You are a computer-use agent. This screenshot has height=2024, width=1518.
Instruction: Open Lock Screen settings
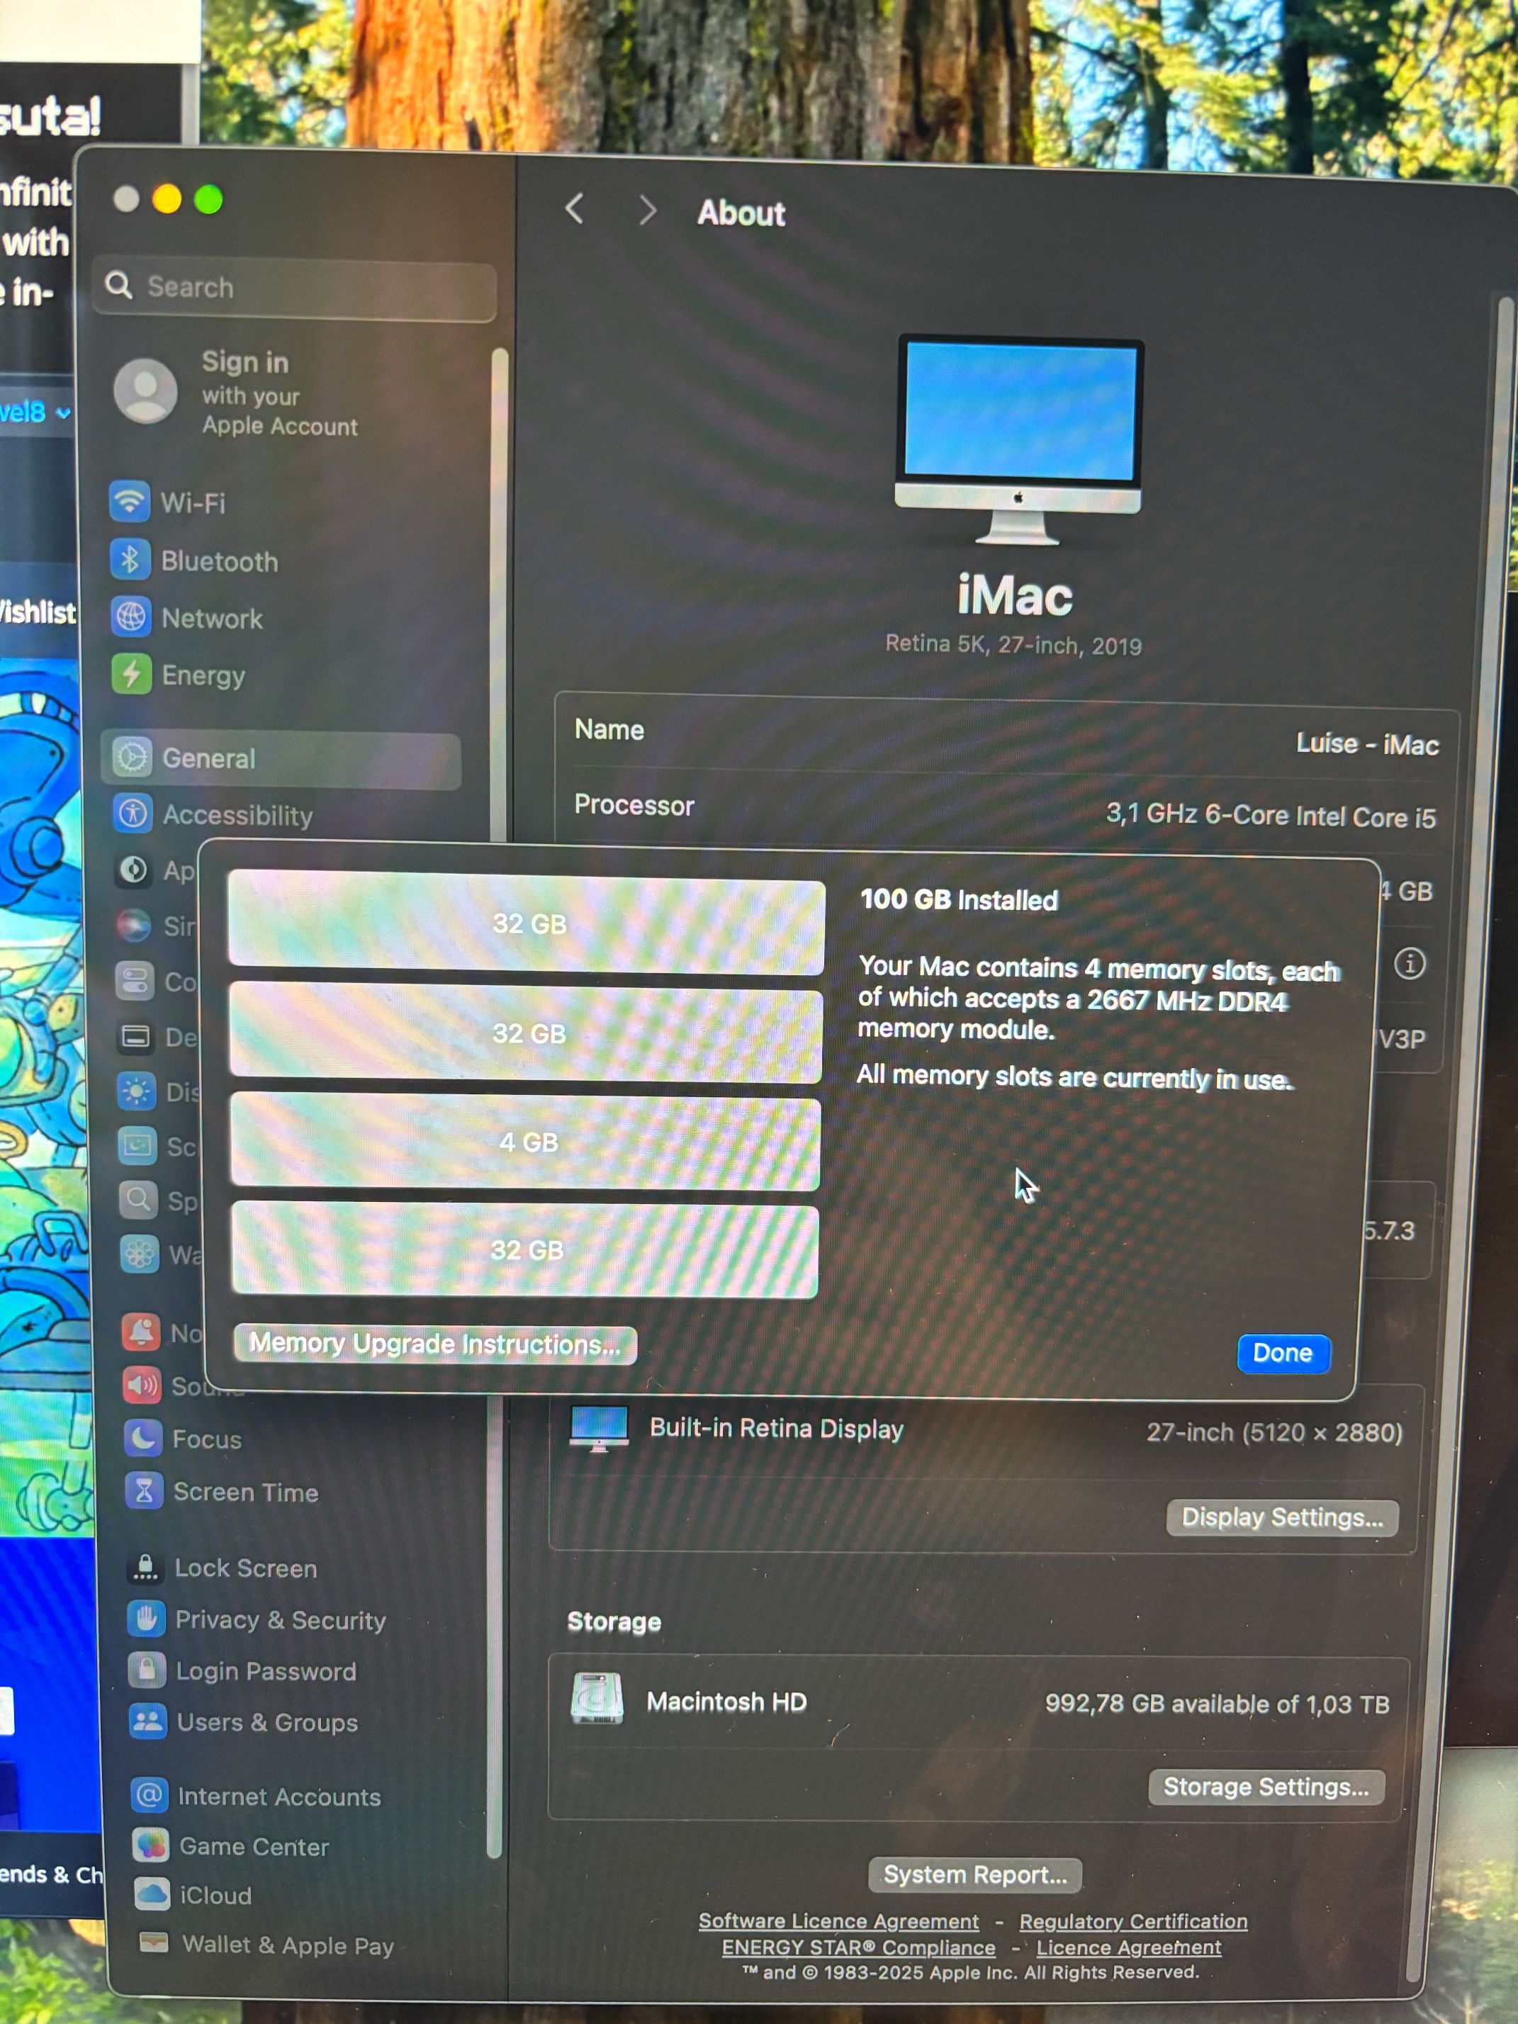pyautogui.click(x=245, y=1568)
